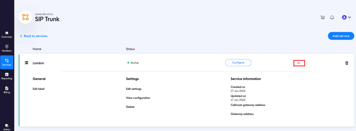Click the Name column header
This screenshot has height=131, width=356.
pyautogui.click(x=37, y=49)
